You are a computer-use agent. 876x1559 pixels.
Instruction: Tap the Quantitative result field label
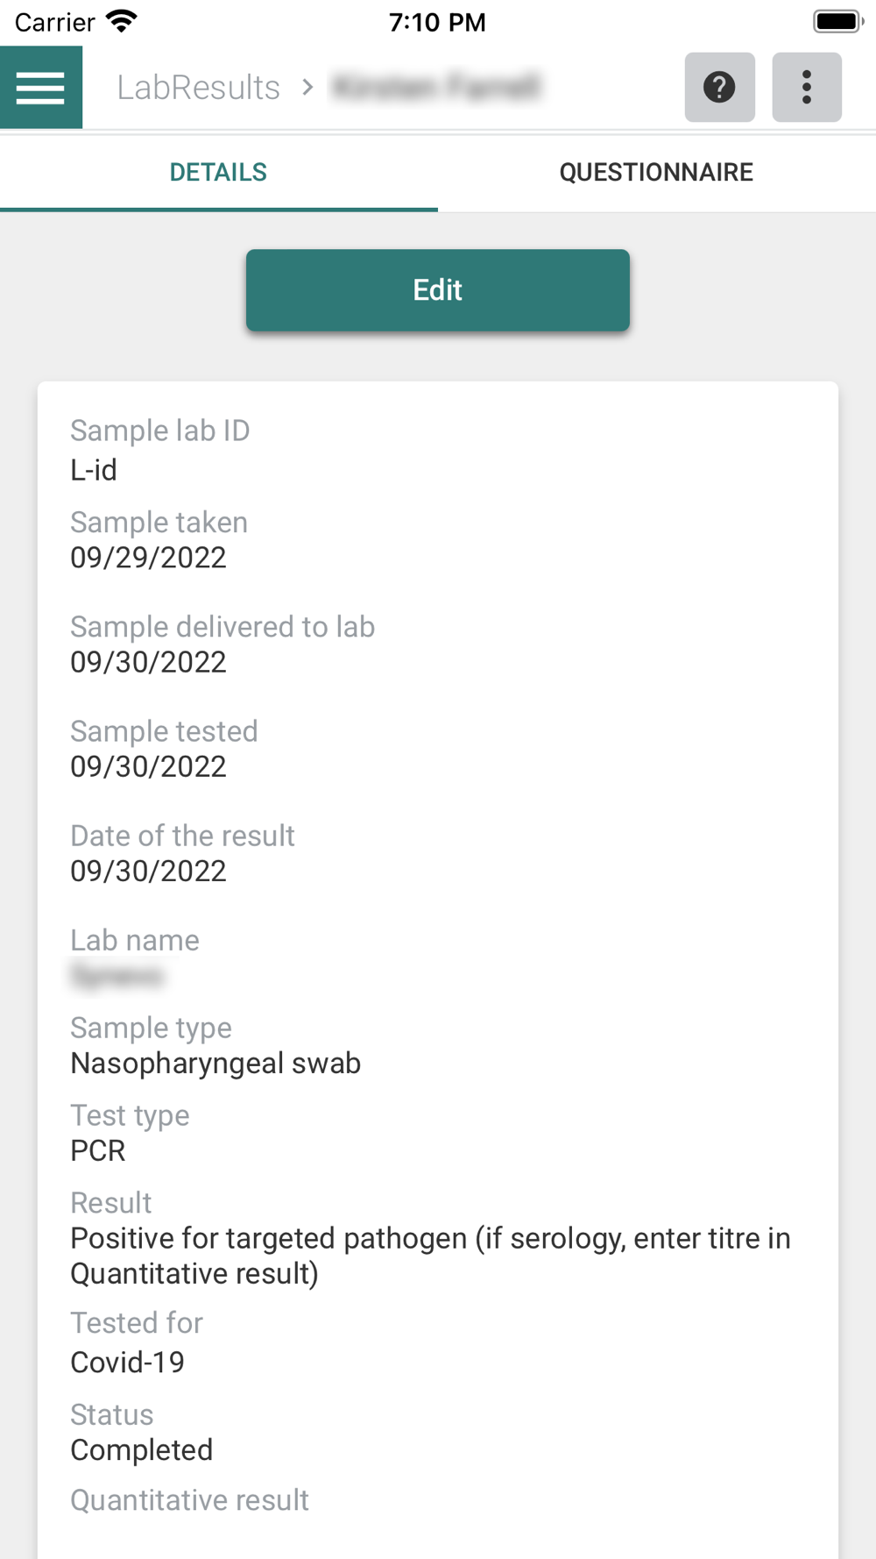click(x=189, y=1500)
